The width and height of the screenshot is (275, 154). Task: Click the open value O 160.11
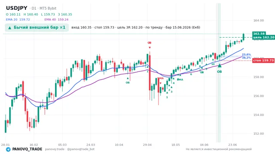13,14
